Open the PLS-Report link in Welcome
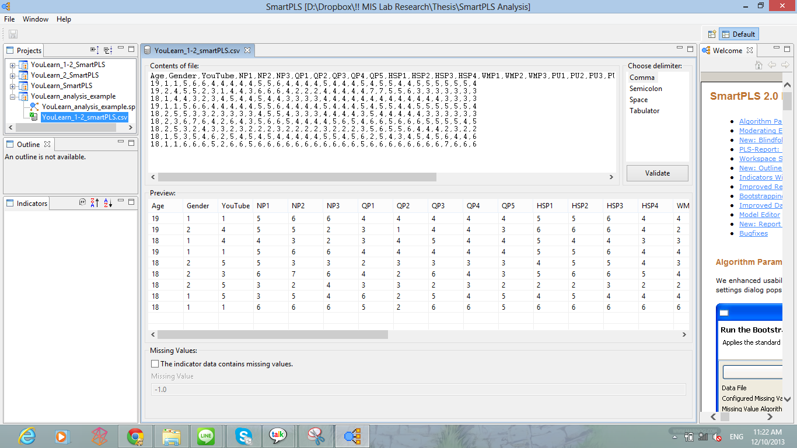Screen dimensions: 797x448 (x=761, y=149)
